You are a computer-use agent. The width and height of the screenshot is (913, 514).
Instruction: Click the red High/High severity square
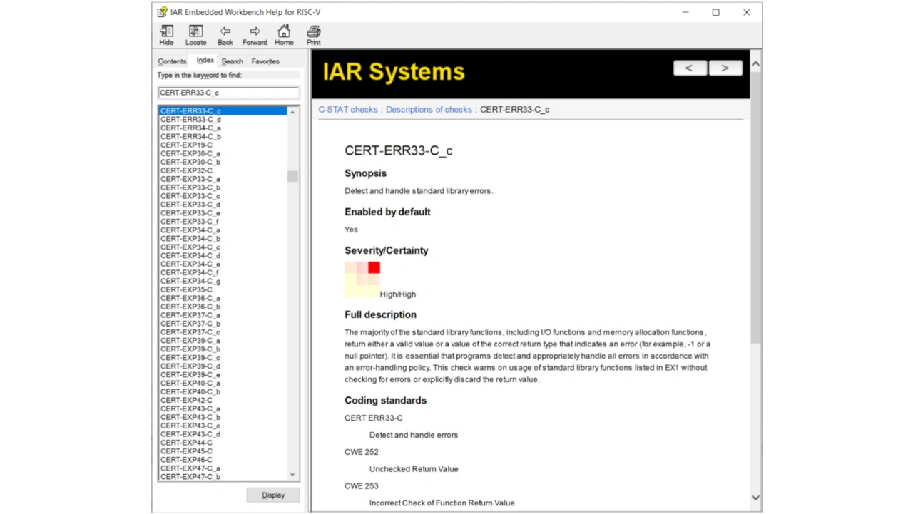(374, 268)
